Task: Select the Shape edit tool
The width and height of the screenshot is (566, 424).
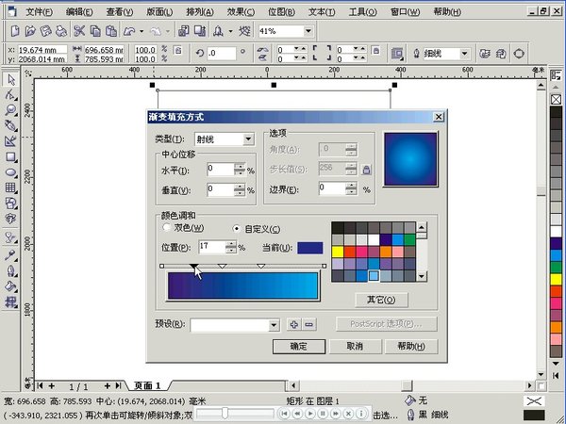Action: point(10,95)
